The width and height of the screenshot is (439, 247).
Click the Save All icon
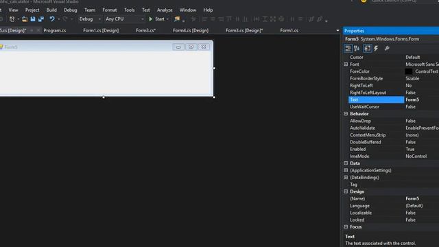point(41,19)
